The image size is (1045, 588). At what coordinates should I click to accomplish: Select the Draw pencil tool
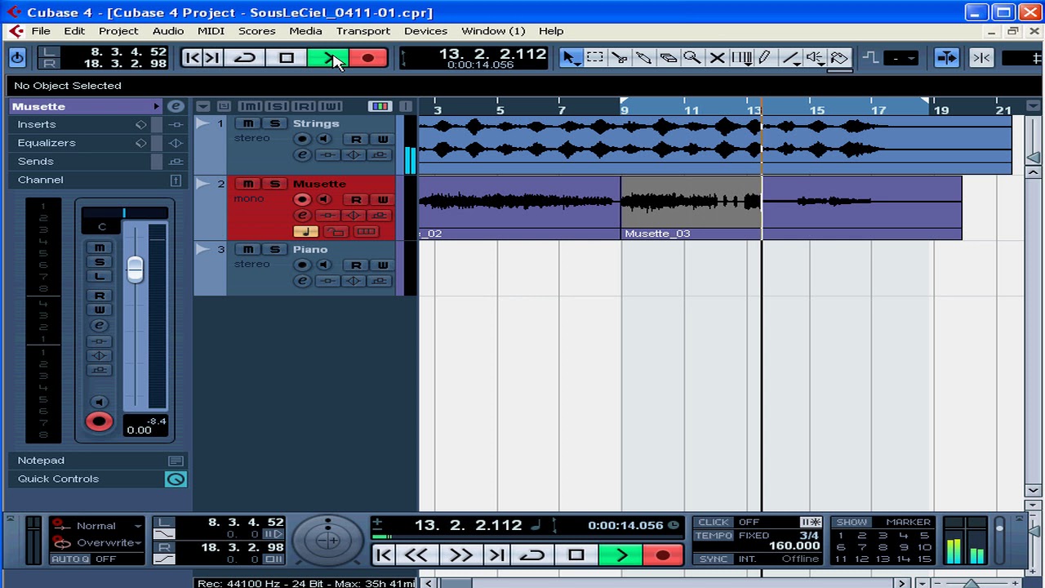[765, 58]
